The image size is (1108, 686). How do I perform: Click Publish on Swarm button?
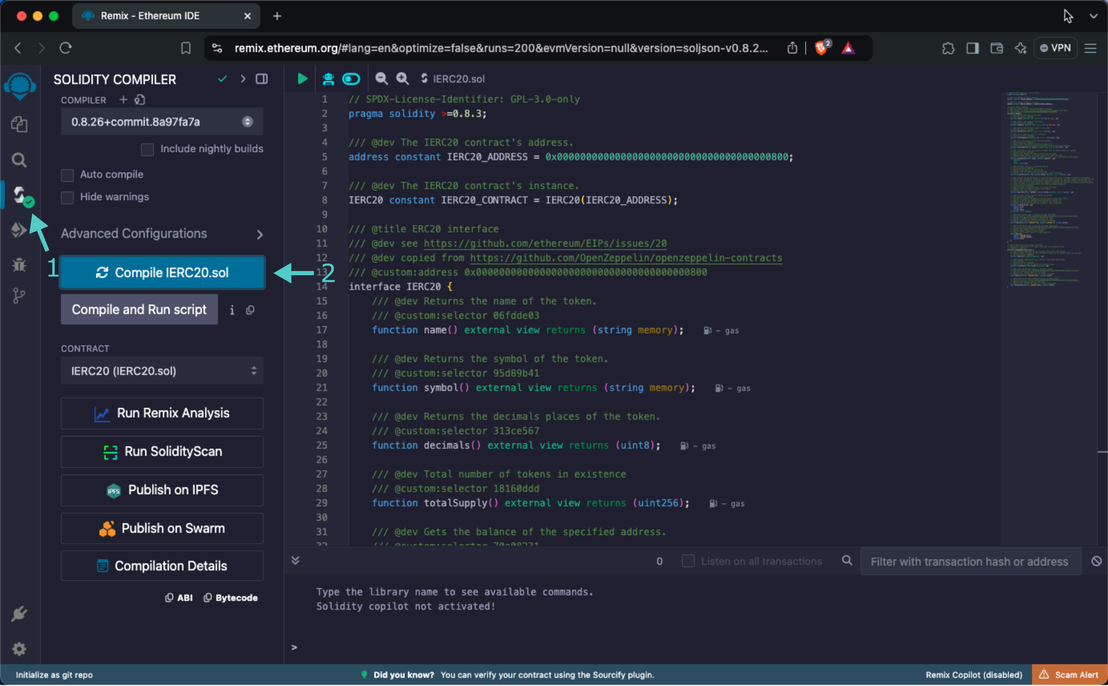[x=162, y=529]
